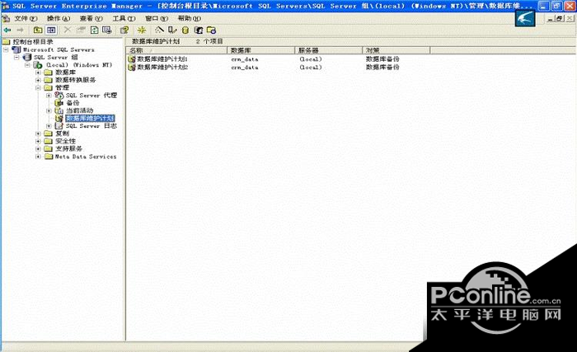
Task: Open the 查看(V) menu
Action: click(x=91, y=18)
